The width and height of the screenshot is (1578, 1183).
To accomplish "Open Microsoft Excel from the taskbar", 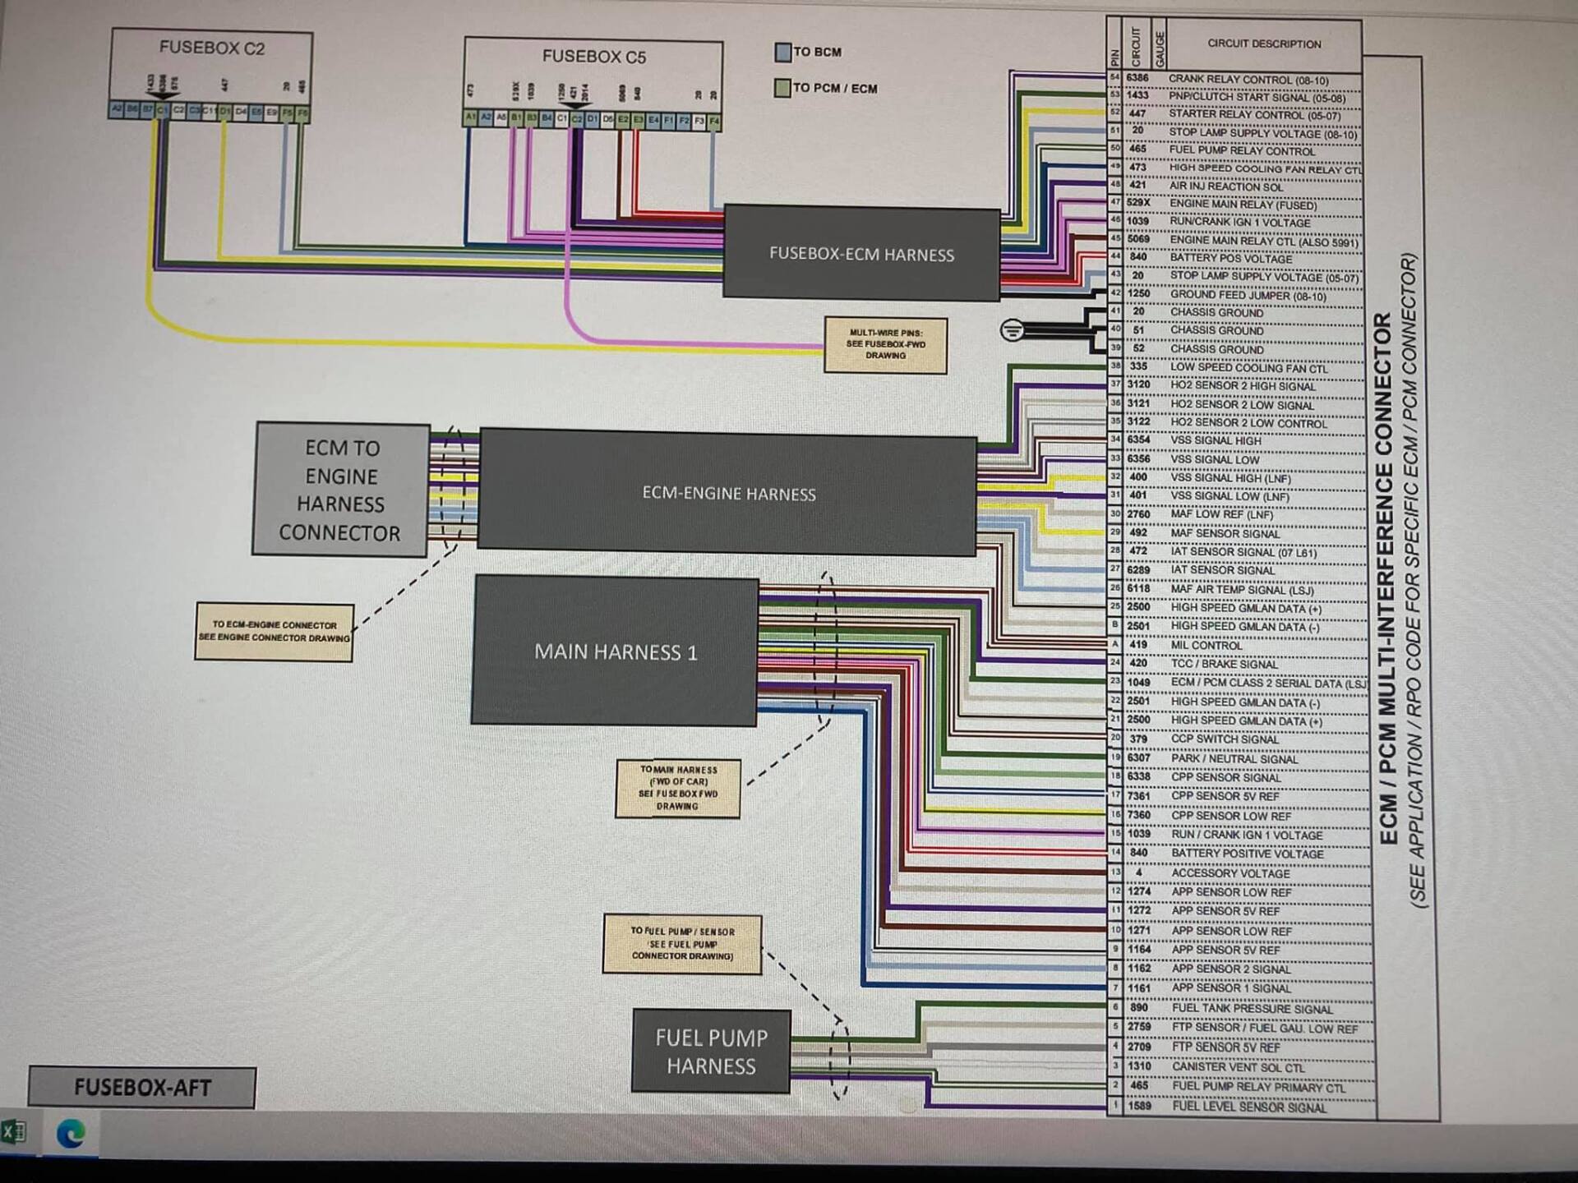I will (13, 1133).
